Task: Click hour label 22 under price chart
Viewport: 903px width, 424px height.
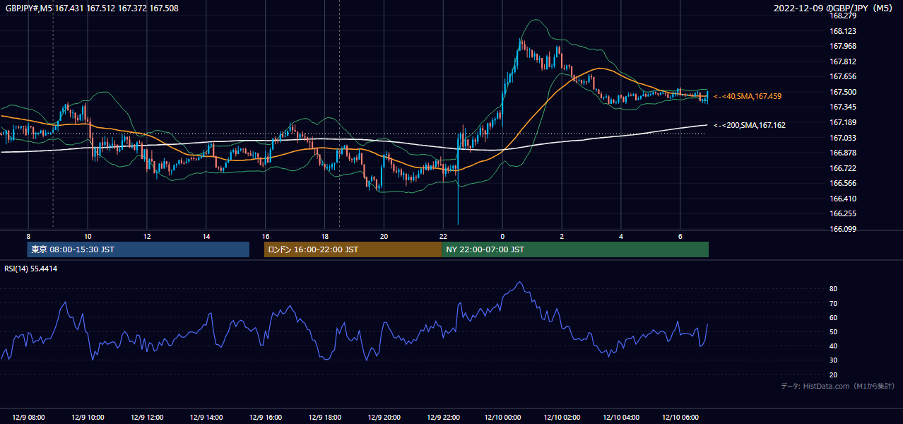Action: click(x=443, y=236)
